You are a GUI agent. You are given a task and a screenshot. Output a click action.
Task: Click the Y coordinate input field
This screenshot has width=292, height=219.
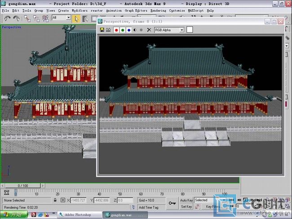(102, 200)
